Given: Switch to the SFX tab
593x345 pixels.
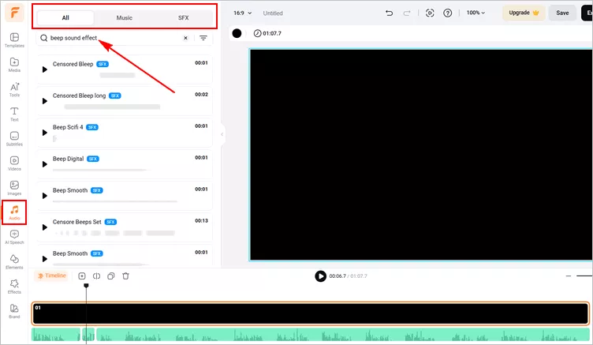Looking at the screenshot, I should (x=184, y=18).
